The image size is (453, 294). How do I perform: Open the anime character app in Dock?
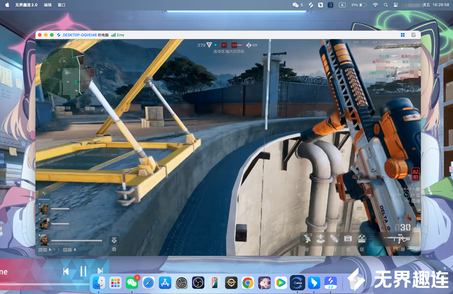pyautogui.click(x=264, y=283)
